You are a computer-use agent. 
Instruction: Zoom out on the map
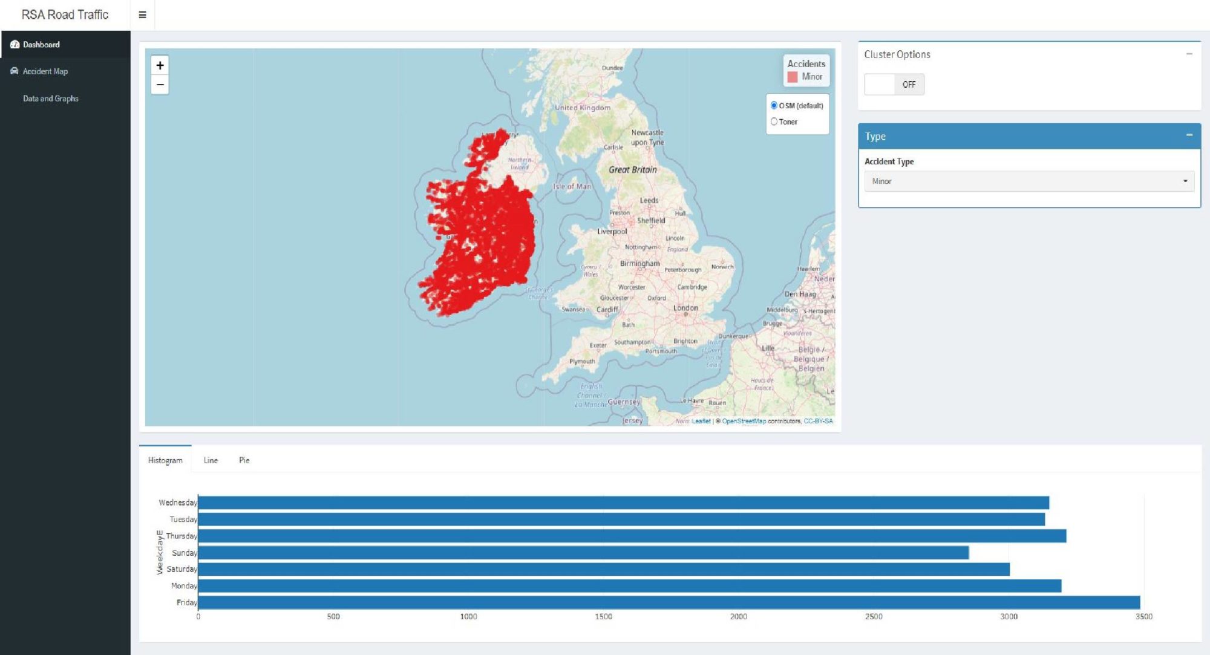[x=160, y=85]
